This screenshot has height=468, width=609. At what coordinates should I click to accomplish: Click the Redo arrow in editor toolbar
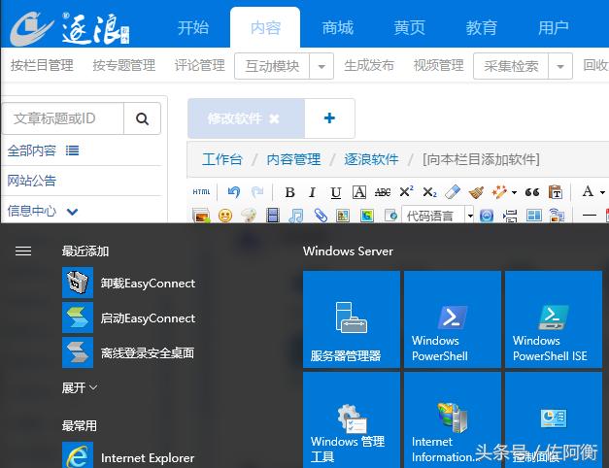[x=257, y=192]
